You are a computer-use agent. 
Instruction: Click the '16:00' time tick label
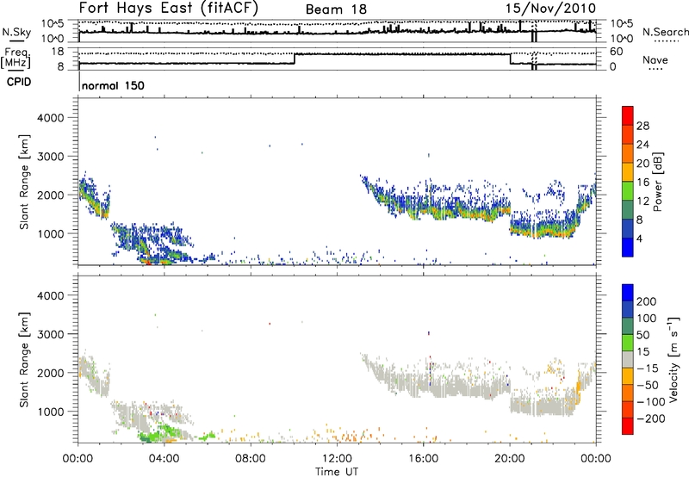coord(423,459)
